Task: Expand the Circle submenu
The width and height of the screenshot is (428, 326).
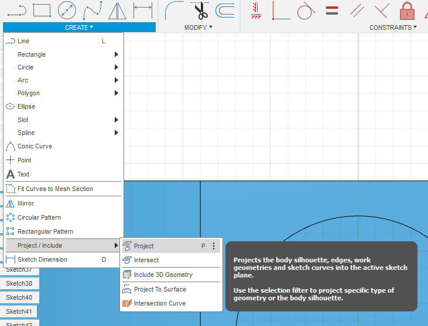Action: coord(63,67)
